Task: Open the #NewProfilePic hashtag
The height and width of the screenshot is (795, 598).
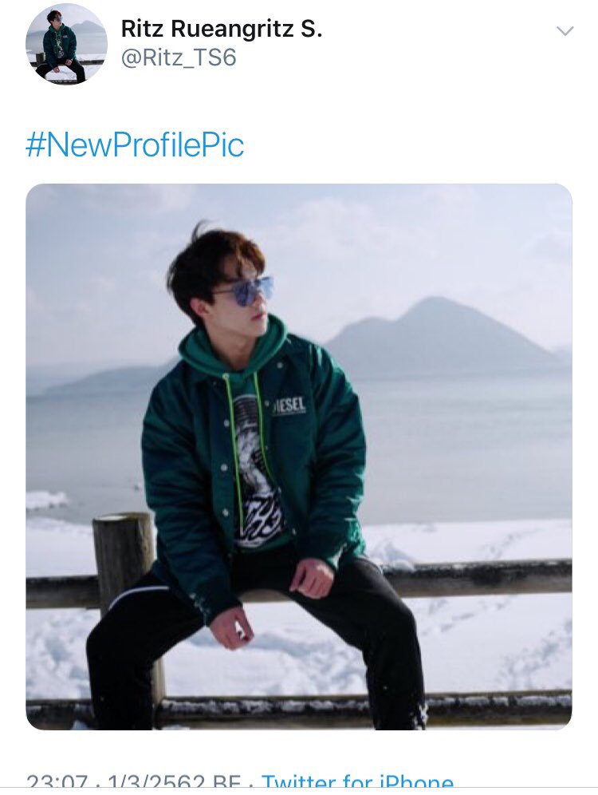Action: click(x=135, y=144)
